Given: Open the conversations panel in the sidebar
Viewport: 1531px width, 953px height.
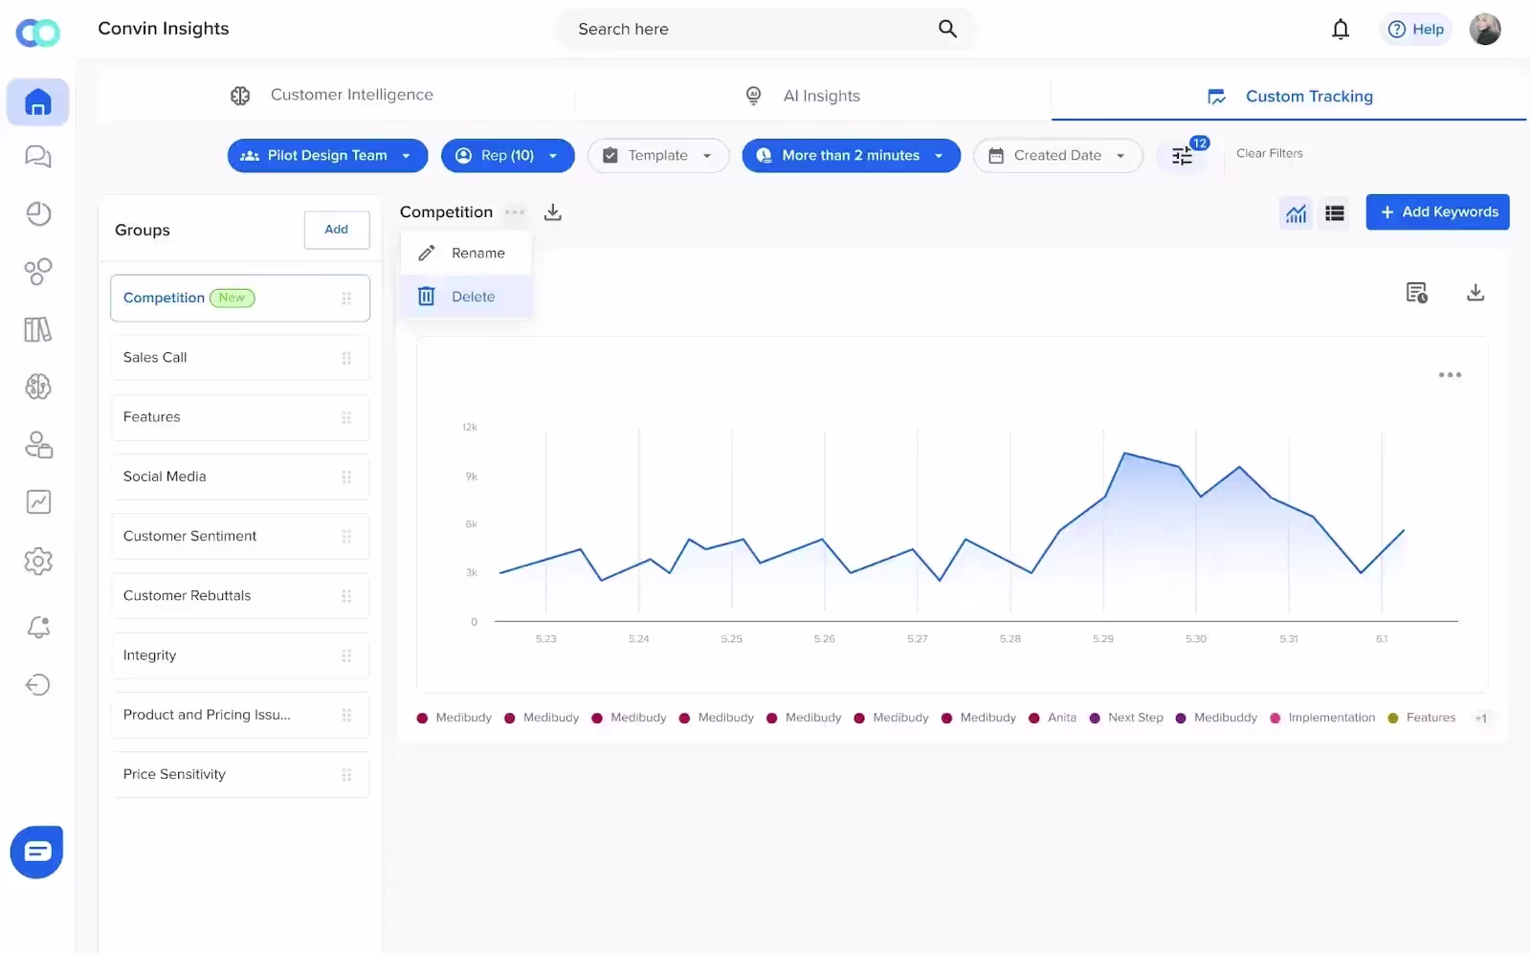Looking at the screenshot, I should [38, 156].
